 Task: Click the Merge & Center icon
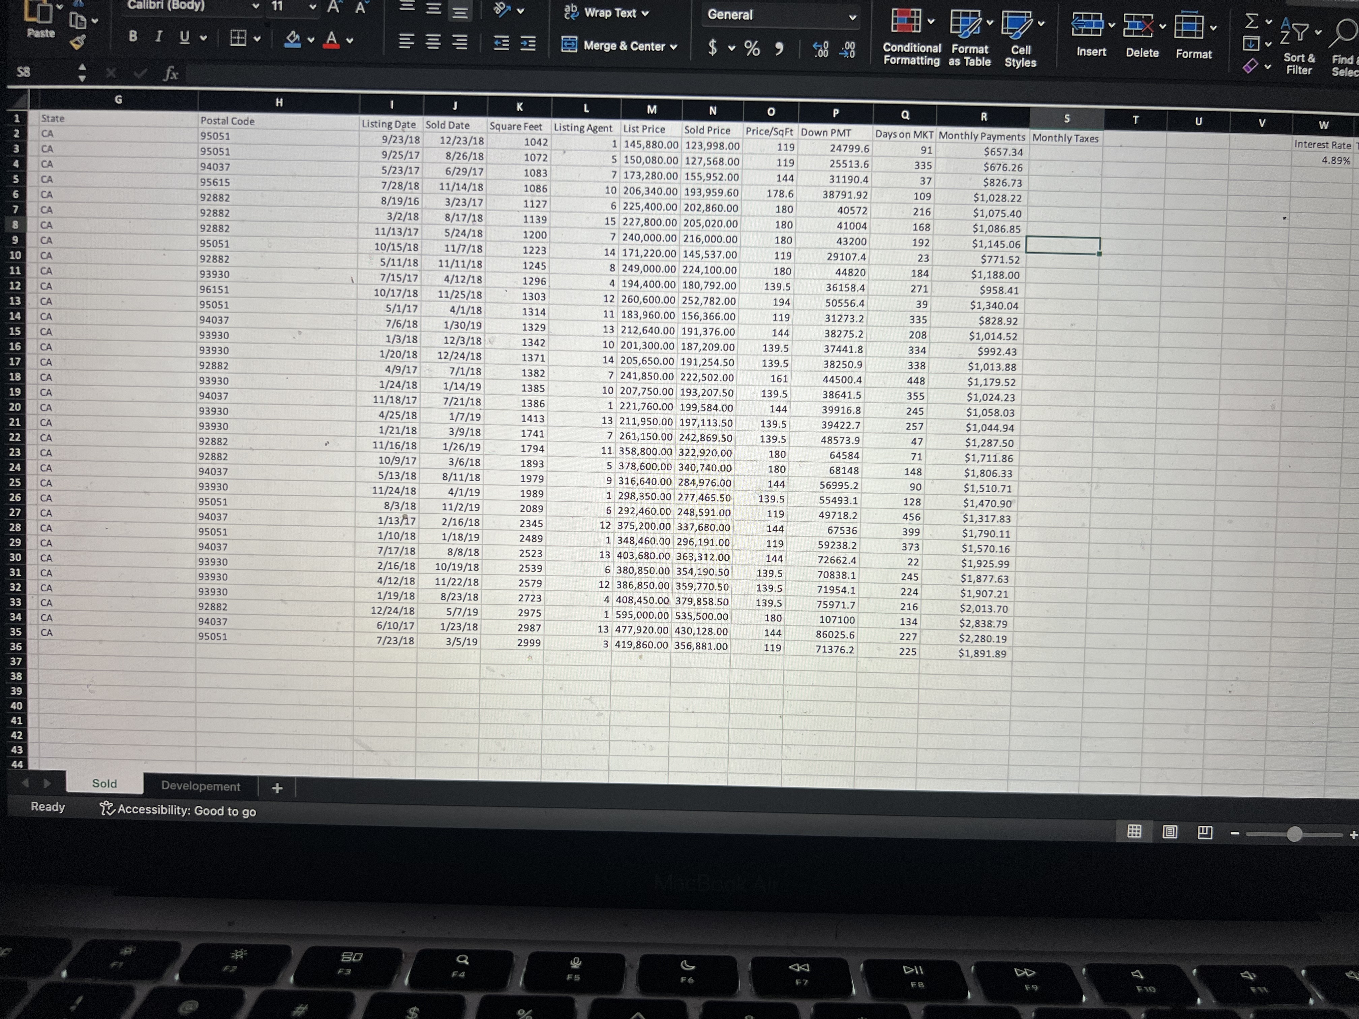tap(570, 45)
